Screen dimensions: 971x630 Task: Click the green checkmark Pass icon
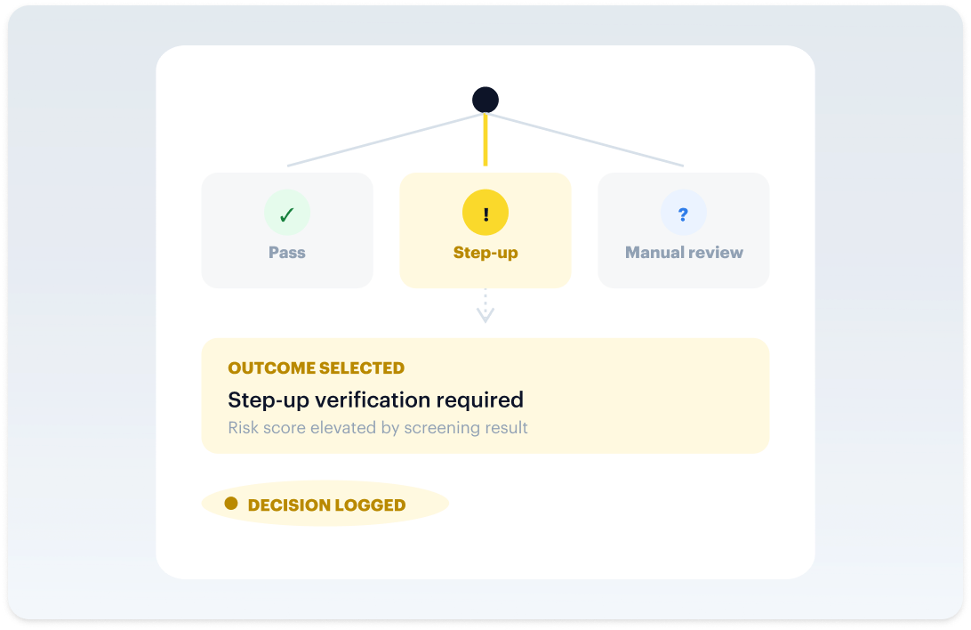pos(286,213)
